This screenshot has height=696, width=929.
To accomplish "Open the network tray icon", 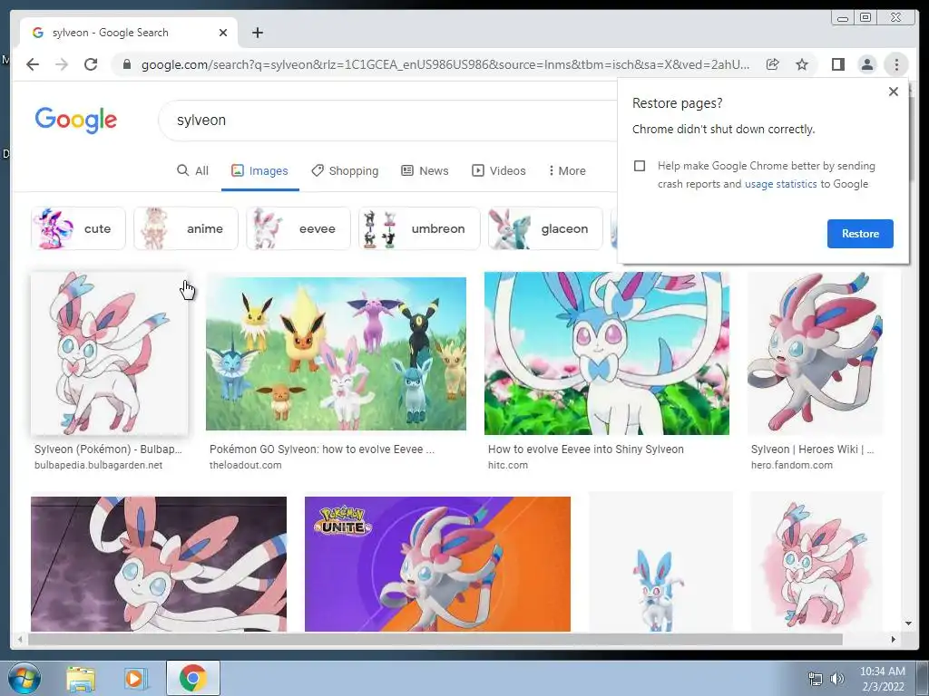I will coord(816,679).
